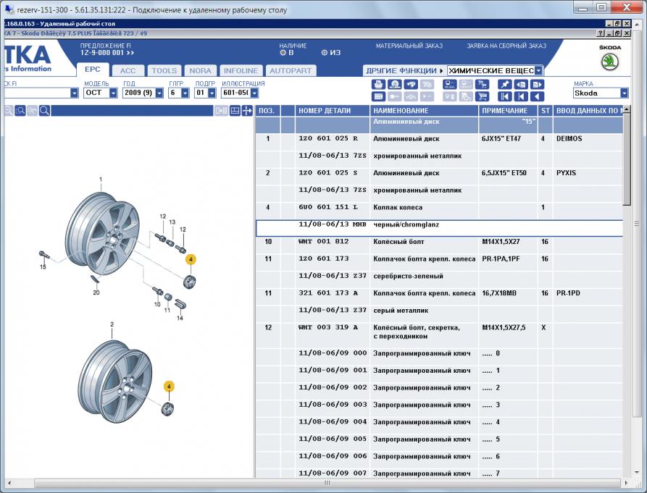Click callout number 20 in the illustration

(x=96, y=292)
